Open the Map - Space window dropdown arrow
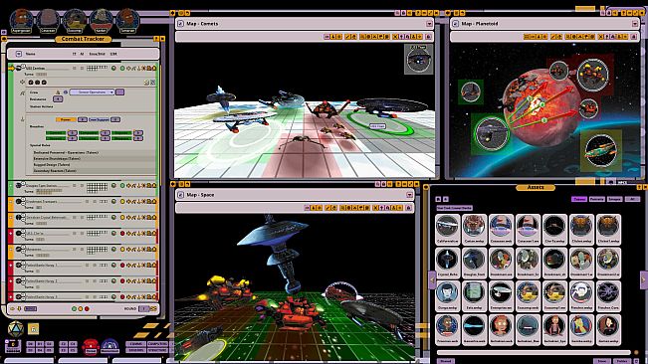 409,194
